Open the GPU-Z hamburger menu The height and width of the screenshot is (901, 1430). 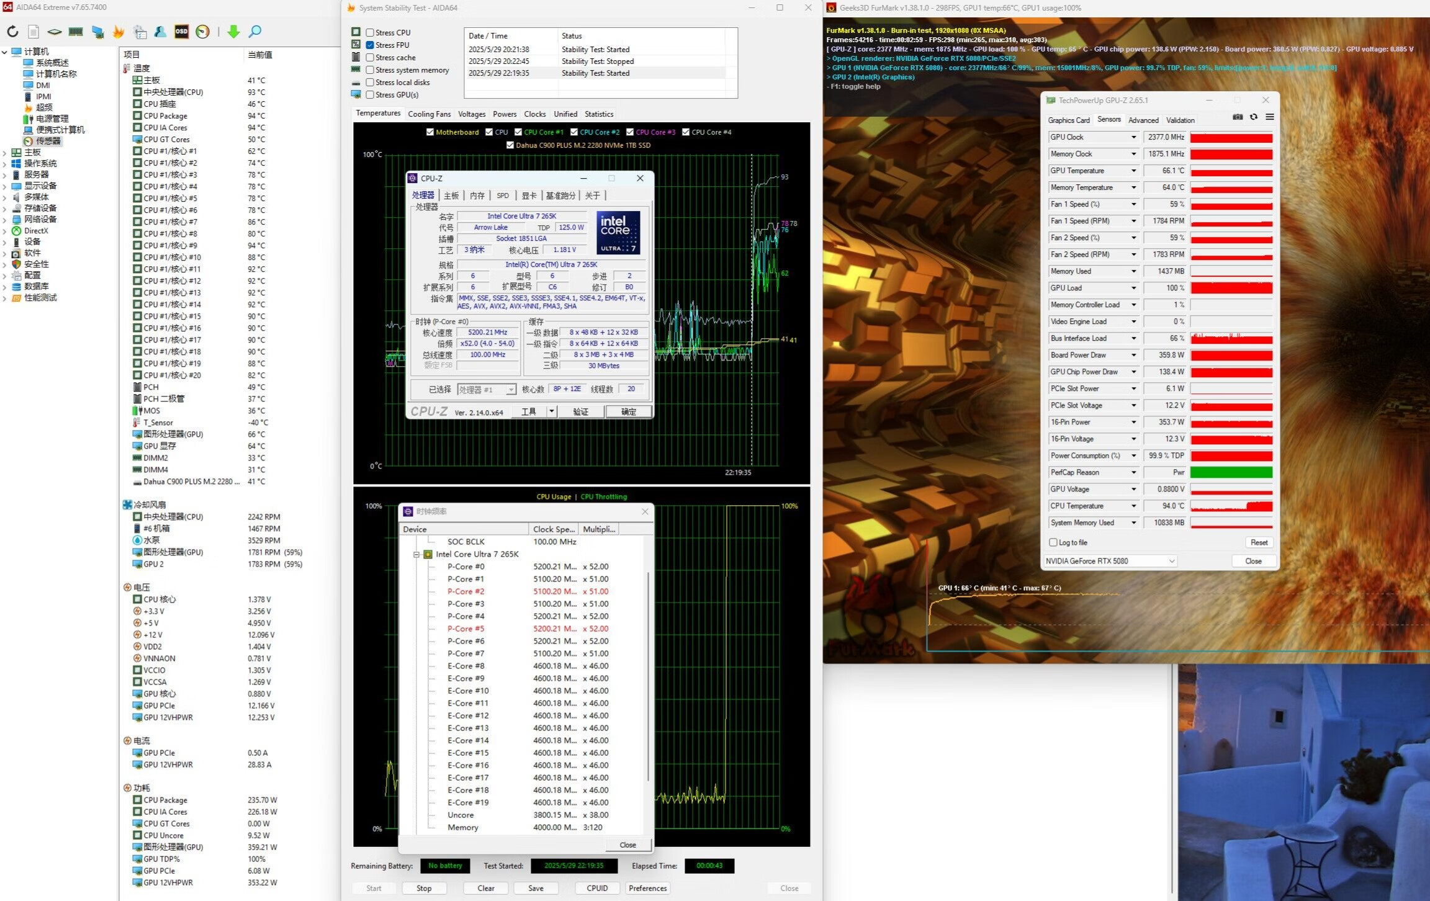tap(1270, 117)
